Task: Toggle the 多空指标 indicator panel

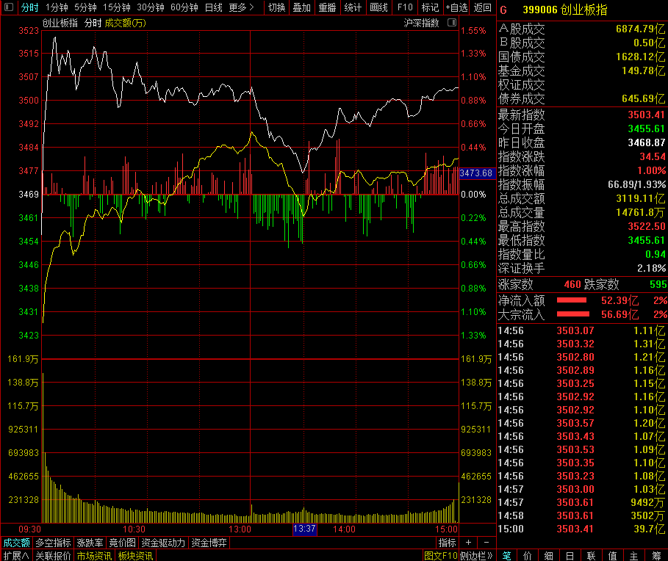Action: click(x=53, y=543)
